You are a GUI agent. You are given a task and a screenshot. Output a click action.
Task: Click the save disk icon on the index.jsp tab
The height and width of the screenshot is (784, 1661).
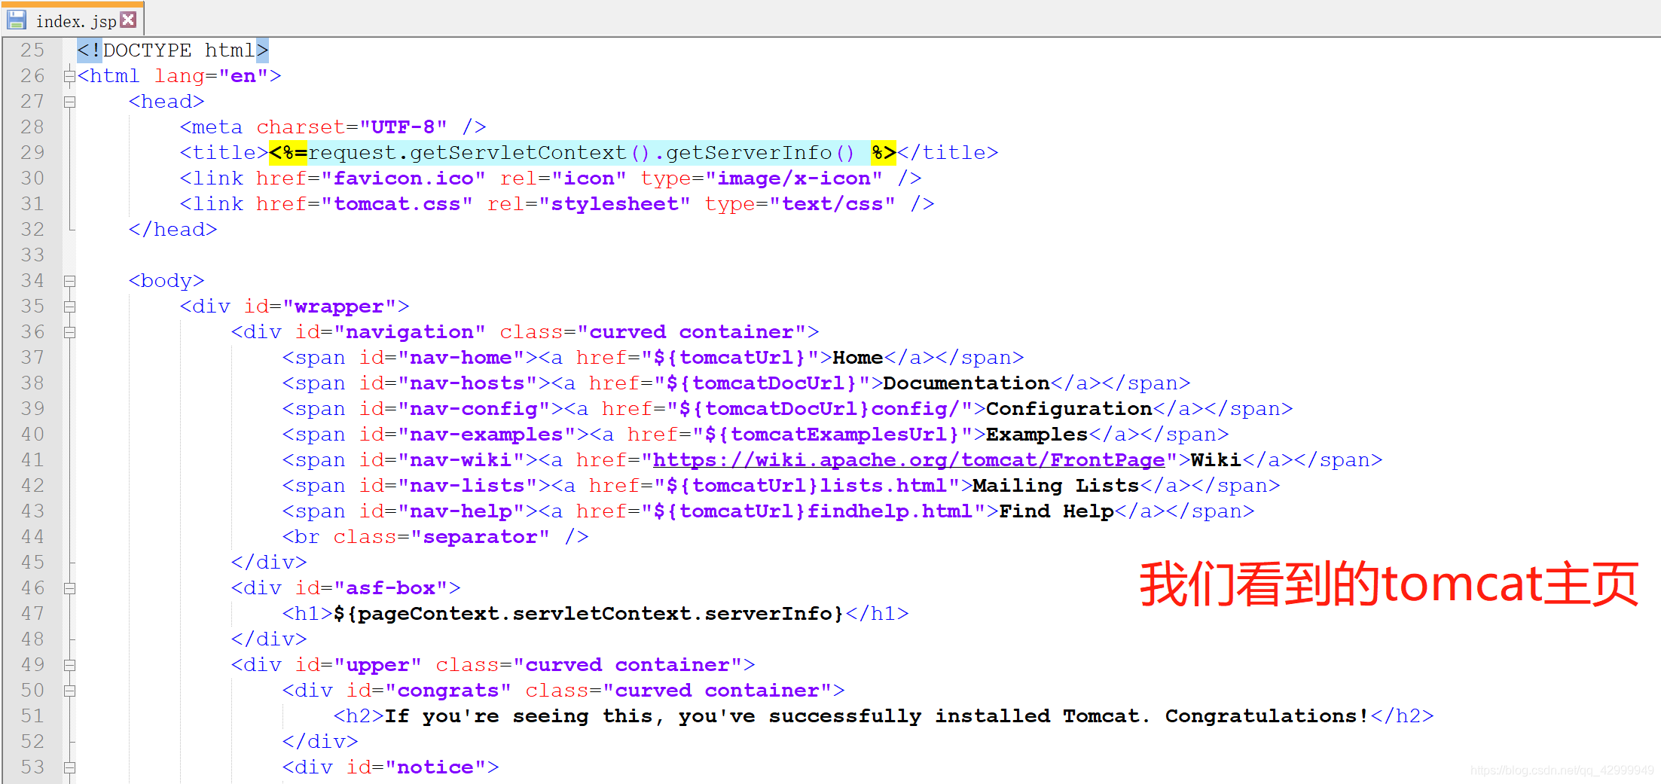coord(17,20)
